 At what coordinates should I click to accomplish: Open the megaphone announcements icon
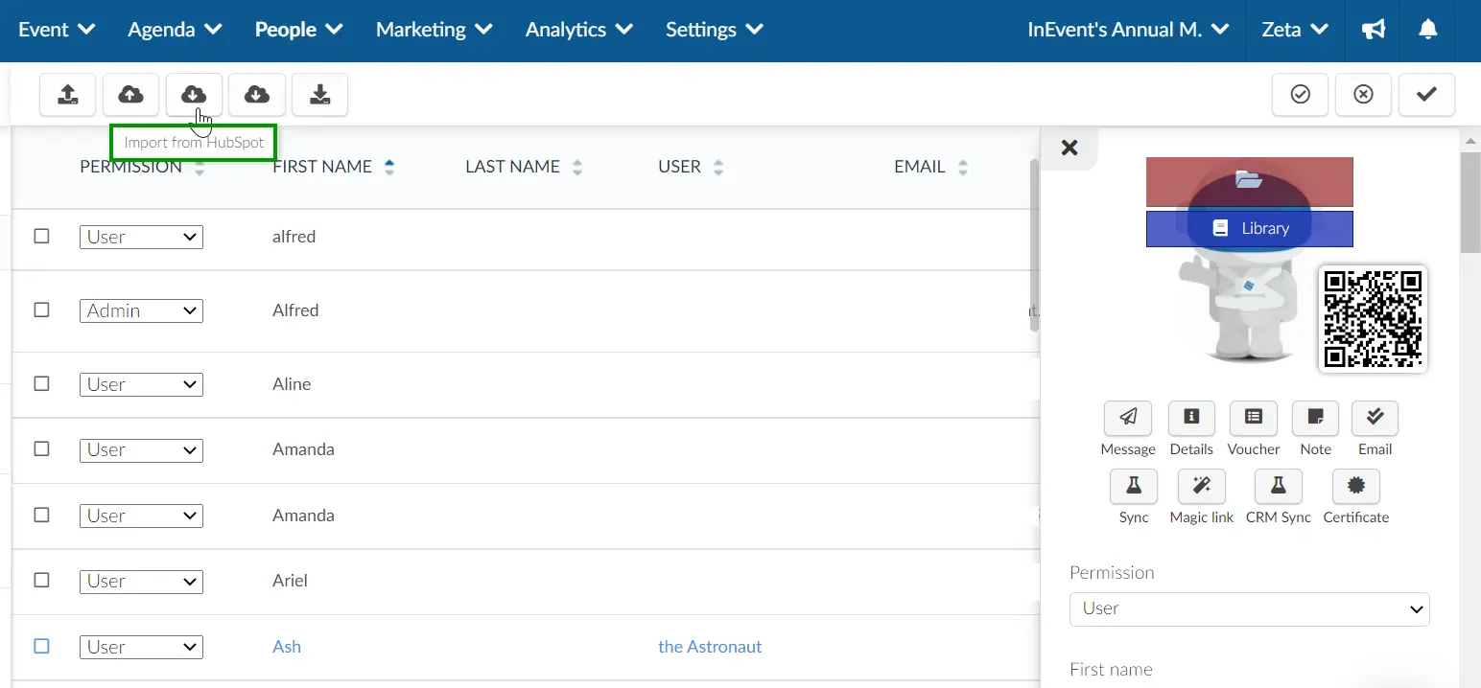(1374, 30)
